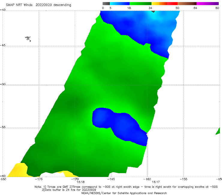Click the yellow-orange 34-50 color scale segment

pyautogui.click(x=164, y=4)
